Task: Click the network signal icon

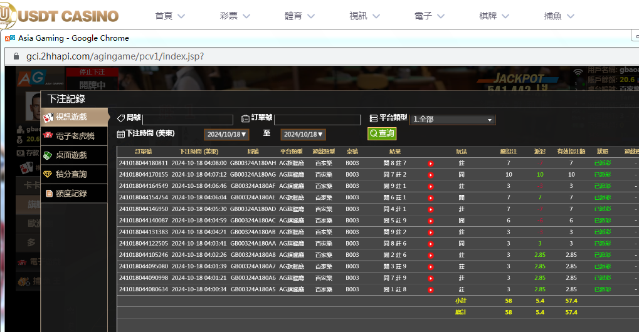Action: [x=578, y=73]
